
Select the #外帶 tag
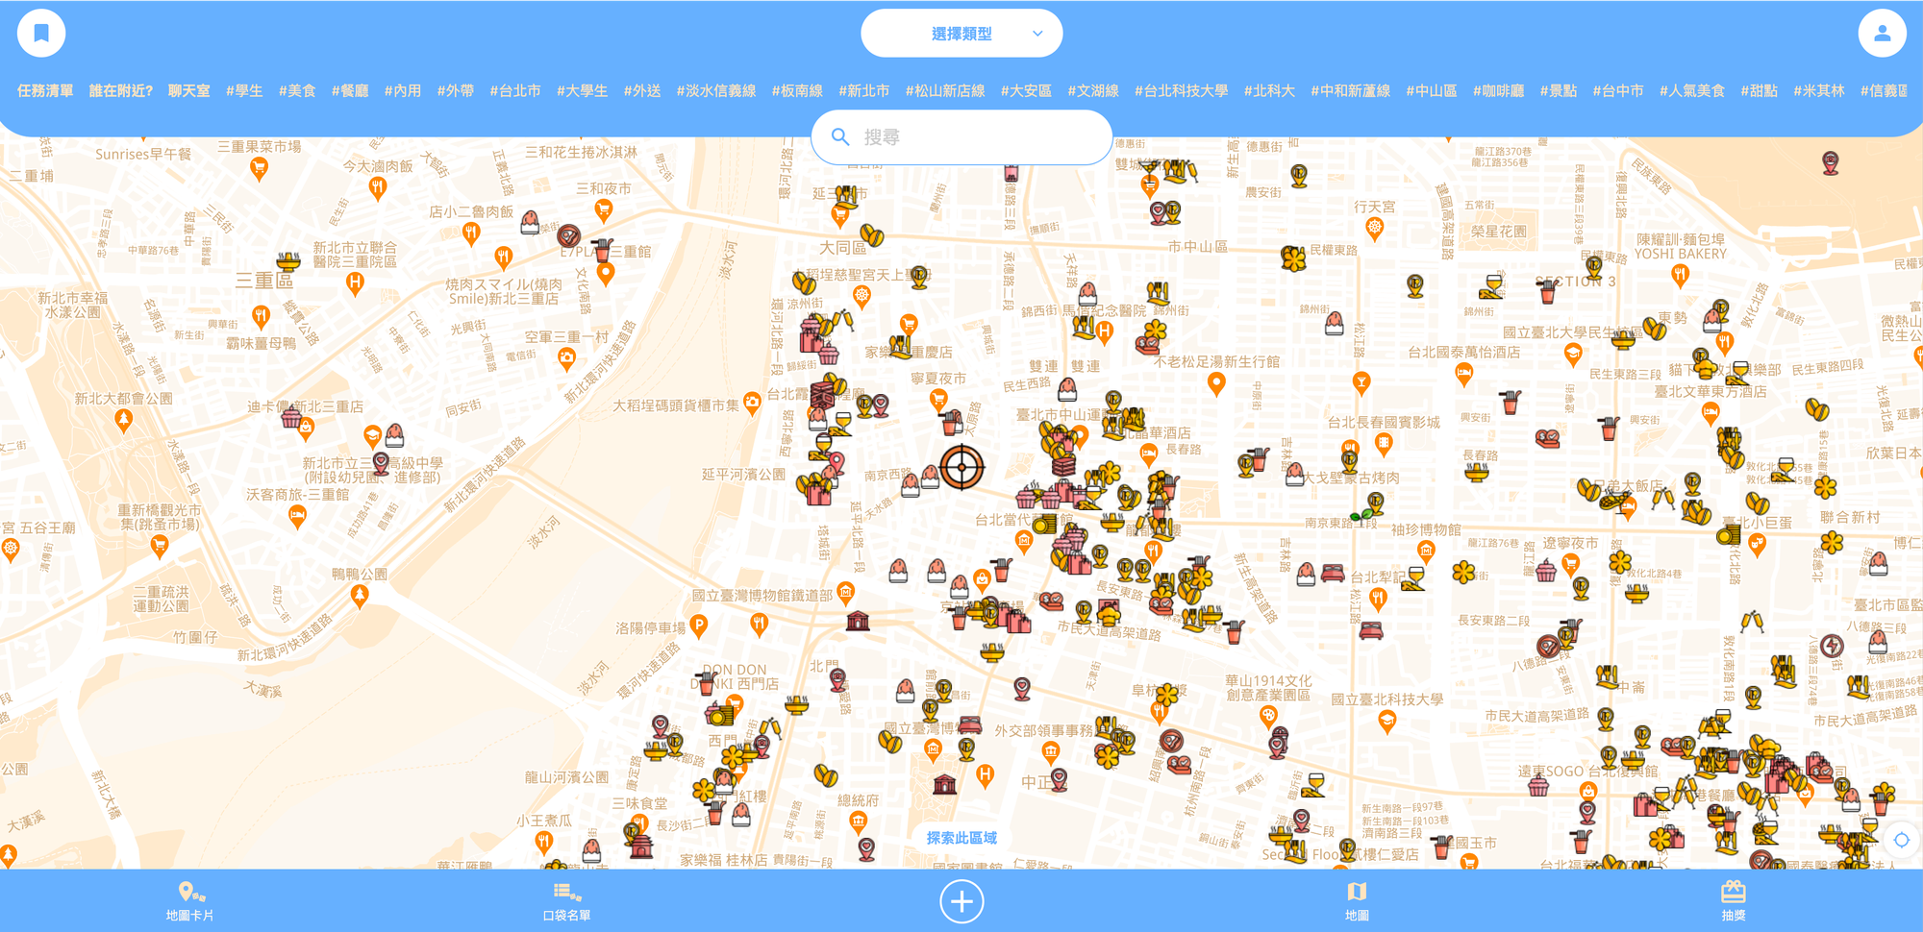coord(456,91)
